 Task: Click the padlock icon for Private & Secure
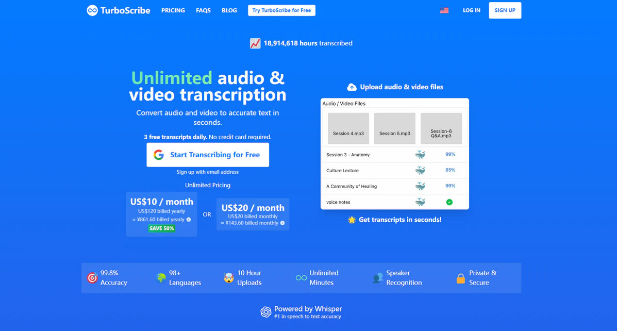pos(460,278)
